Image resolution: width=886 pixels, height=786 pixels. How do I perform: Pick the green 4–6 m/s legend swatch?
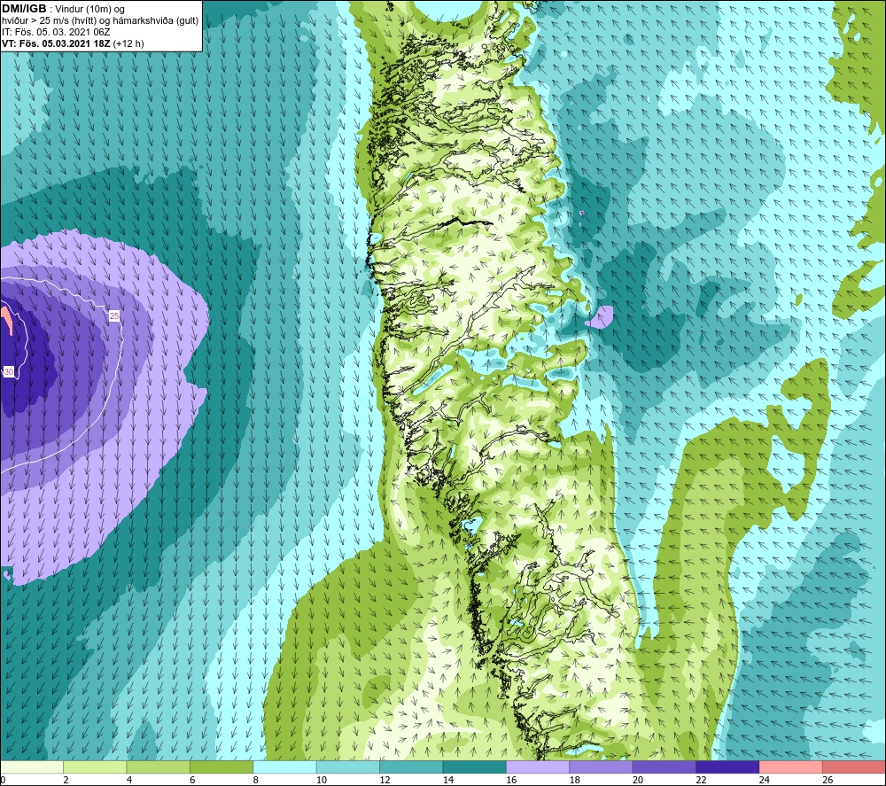pos(159,767)
